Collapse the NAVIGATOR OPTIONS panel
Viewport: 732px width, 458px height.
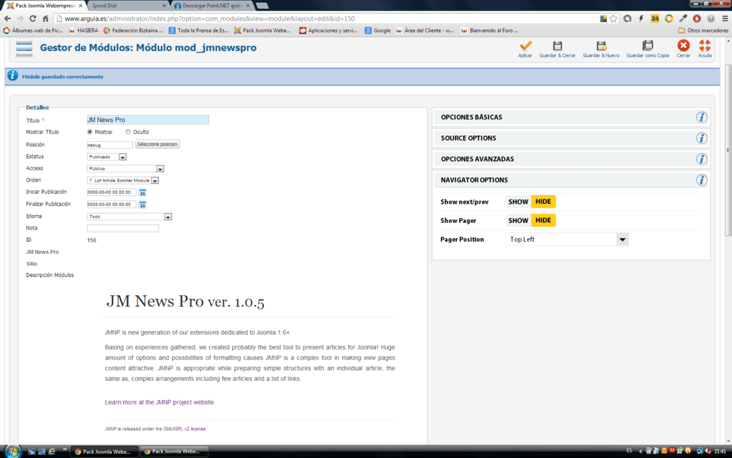[x=571, y=180]
